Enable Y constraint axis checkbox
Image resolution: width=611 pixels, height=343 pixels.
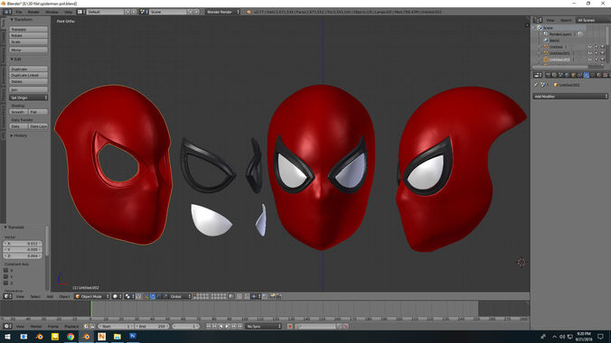5,276
